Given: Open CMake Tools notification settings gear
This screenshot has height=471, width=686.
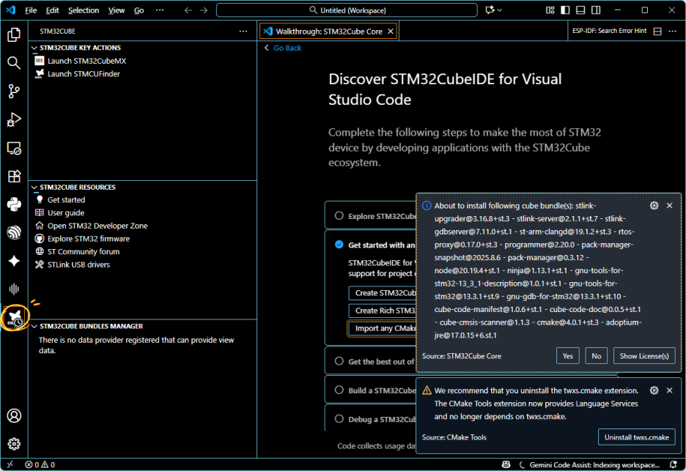Looking at the screenshot, I should (x=654, y=390).
